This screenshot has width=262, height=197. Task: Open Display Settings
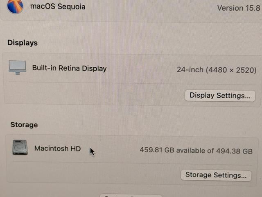click(220, 96)
